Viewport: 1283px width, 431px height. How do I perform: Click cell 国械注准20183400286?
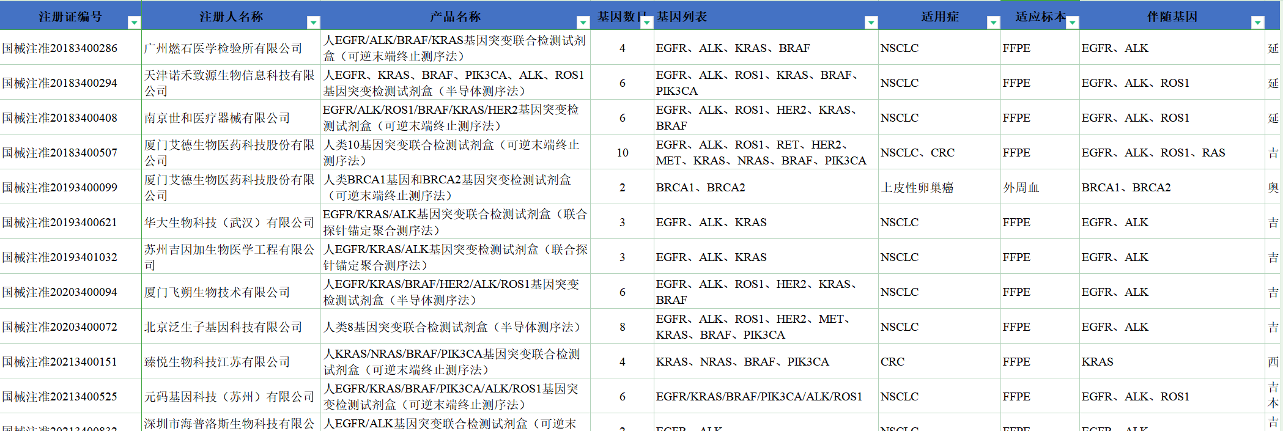click(71, 48)
